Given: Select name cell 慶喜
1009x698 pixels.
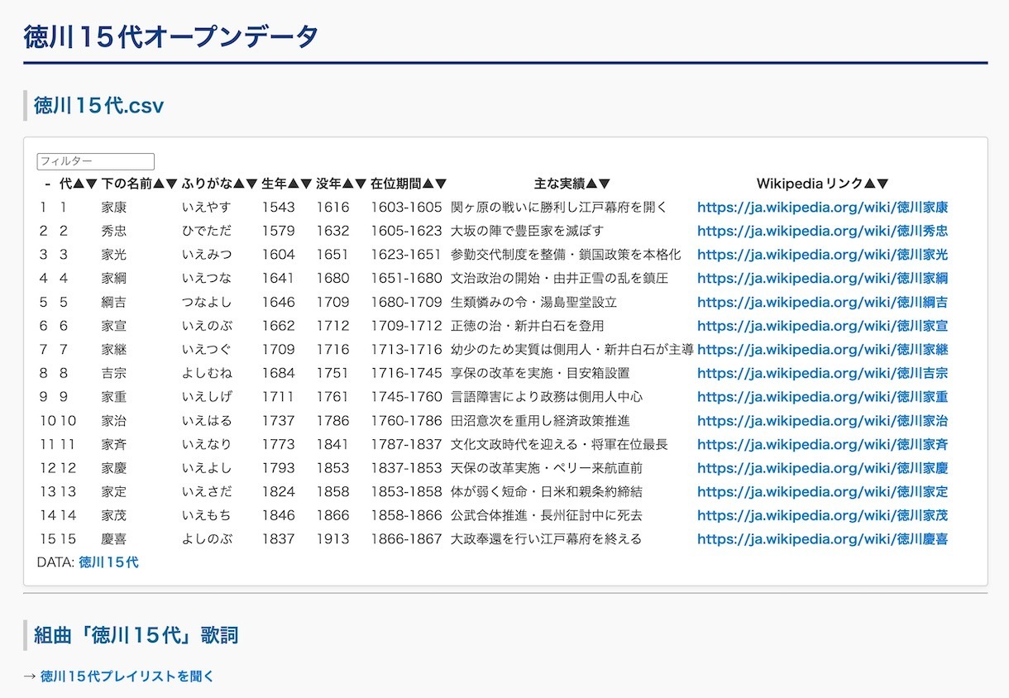Looking at the screenshot, I should coord(114,539).
